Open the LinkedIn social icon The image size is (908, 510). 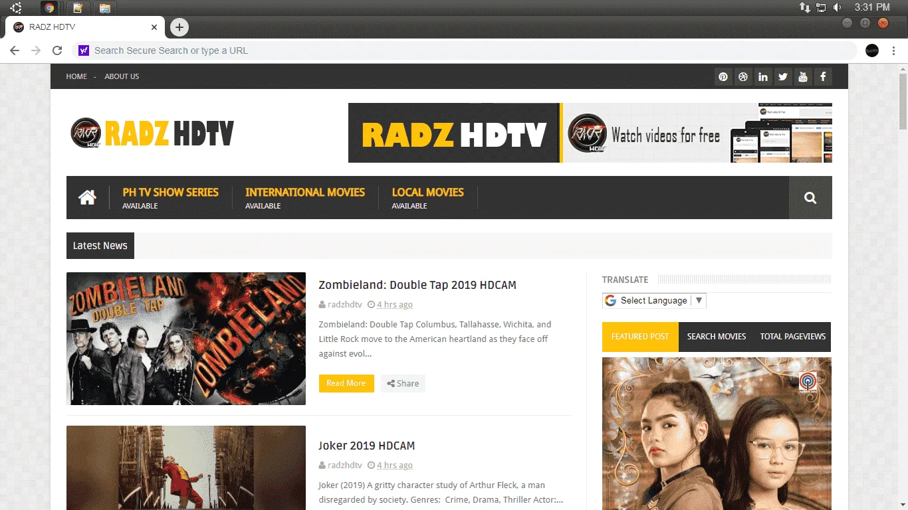pyautogui.click(x=763, y=76)
